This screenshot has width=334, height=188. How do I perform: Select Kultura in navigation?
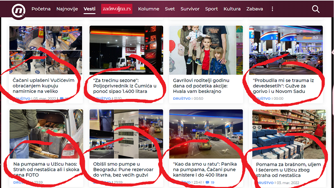pos(232,9)
